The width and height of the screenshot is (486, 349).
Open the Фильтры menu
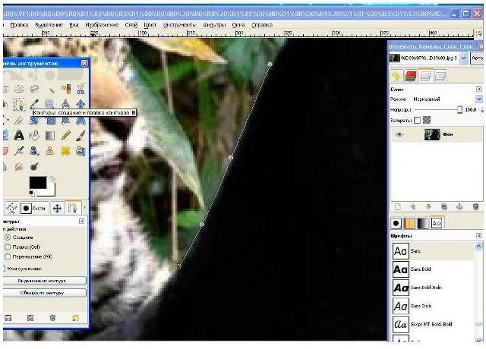213,25
